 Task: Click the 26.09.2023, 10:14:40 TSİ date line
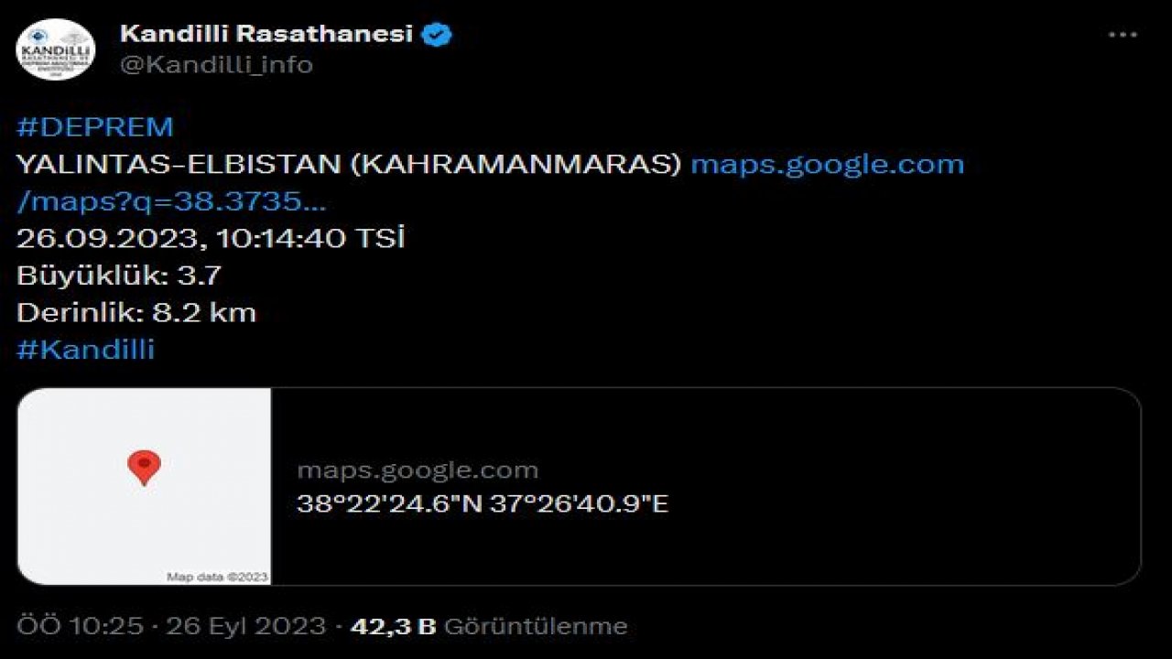[211, 238]
